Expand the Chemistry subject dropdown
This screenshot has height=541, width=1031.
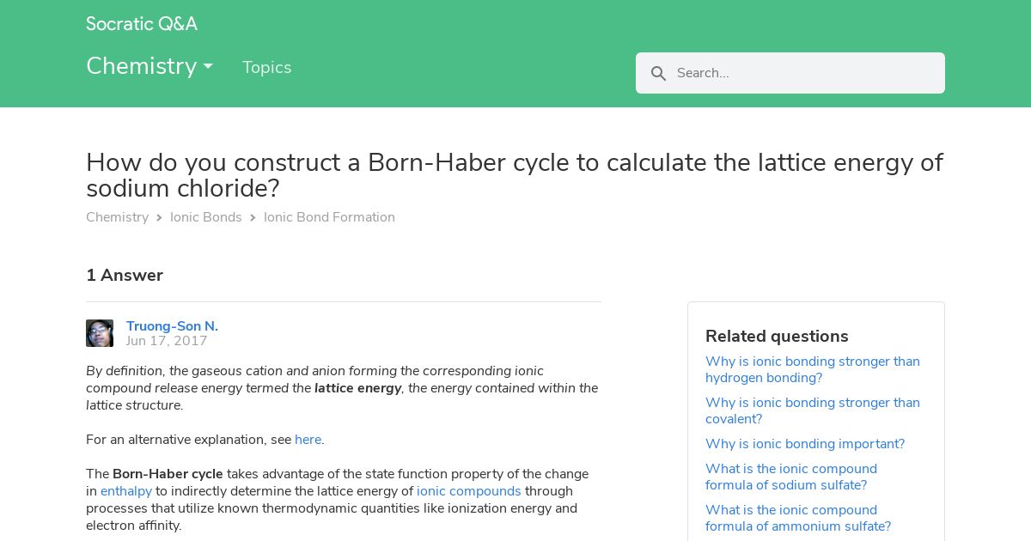tap(149, 66)
